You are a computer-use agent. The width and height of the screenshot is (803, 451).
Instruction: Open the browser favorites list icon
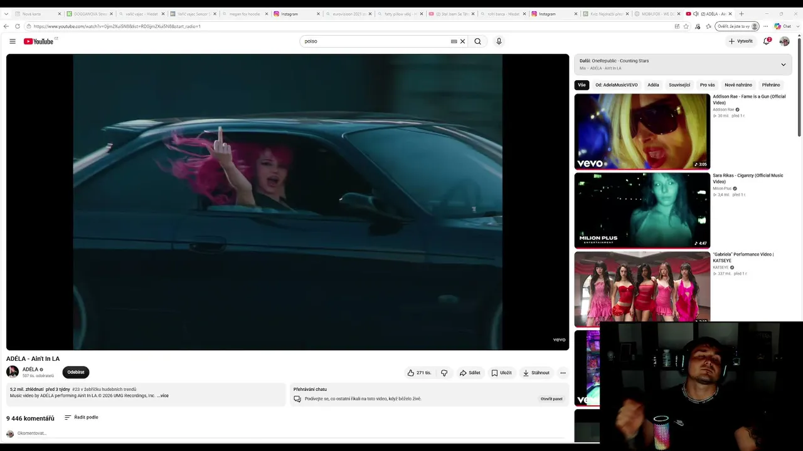pos(708,26)
